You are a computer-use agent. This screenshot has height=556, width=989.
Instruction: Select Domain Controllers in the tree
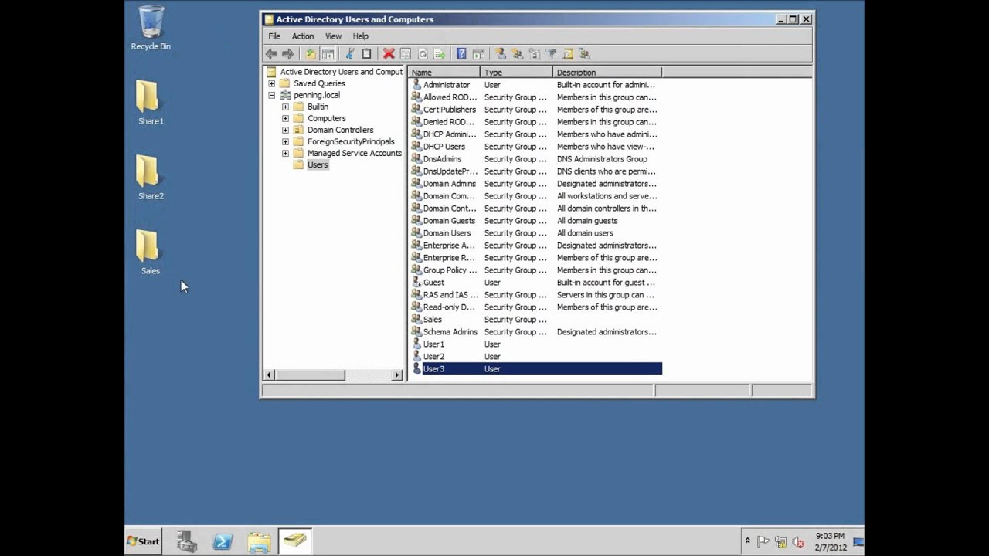(x=340, y=130)
